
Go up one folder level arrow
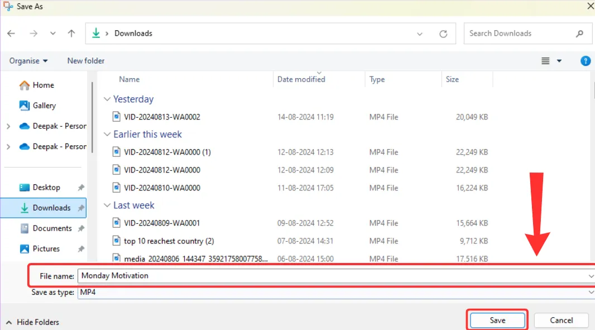coord(71,34)
